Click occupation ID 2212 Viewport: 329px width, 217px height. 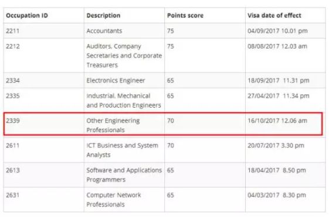coord(12,46)
